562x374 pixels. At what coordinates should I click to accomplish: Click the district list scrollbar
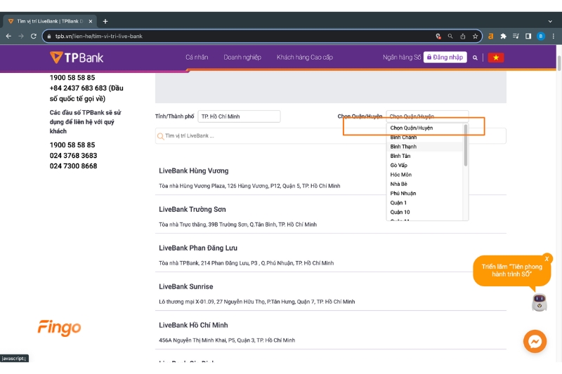[466, 145]
